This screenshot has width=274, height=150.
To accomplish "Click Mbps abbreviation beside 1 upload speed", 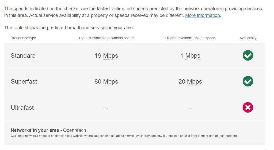I will [193, 56].
